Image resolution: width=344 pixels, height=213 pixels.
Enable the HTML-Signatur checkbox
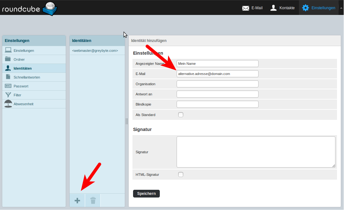[x=181, y=175]
